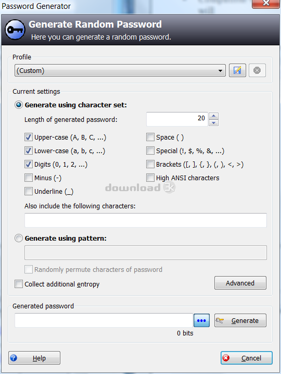The image size is (281, 374).
Task: Click the delete profile icon button
Action: click(257, 70)
